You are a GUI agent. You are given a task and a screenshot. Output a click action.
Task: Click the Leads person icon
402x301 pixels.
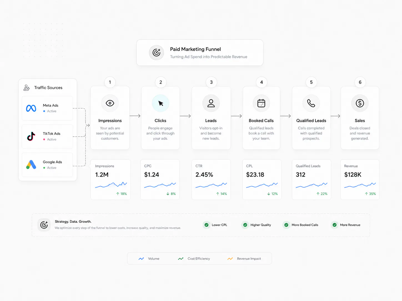point(211,103)
